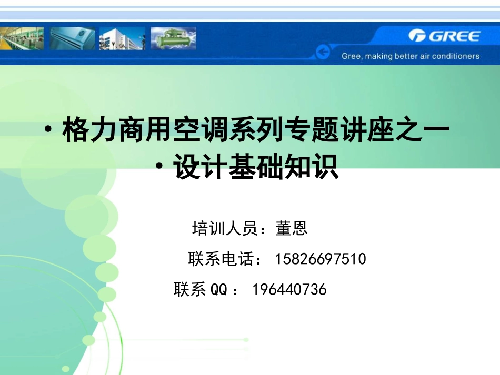Click the label '联系 QQ :'
The width and height of the screenshot is (500, 375).
[206, 290]
